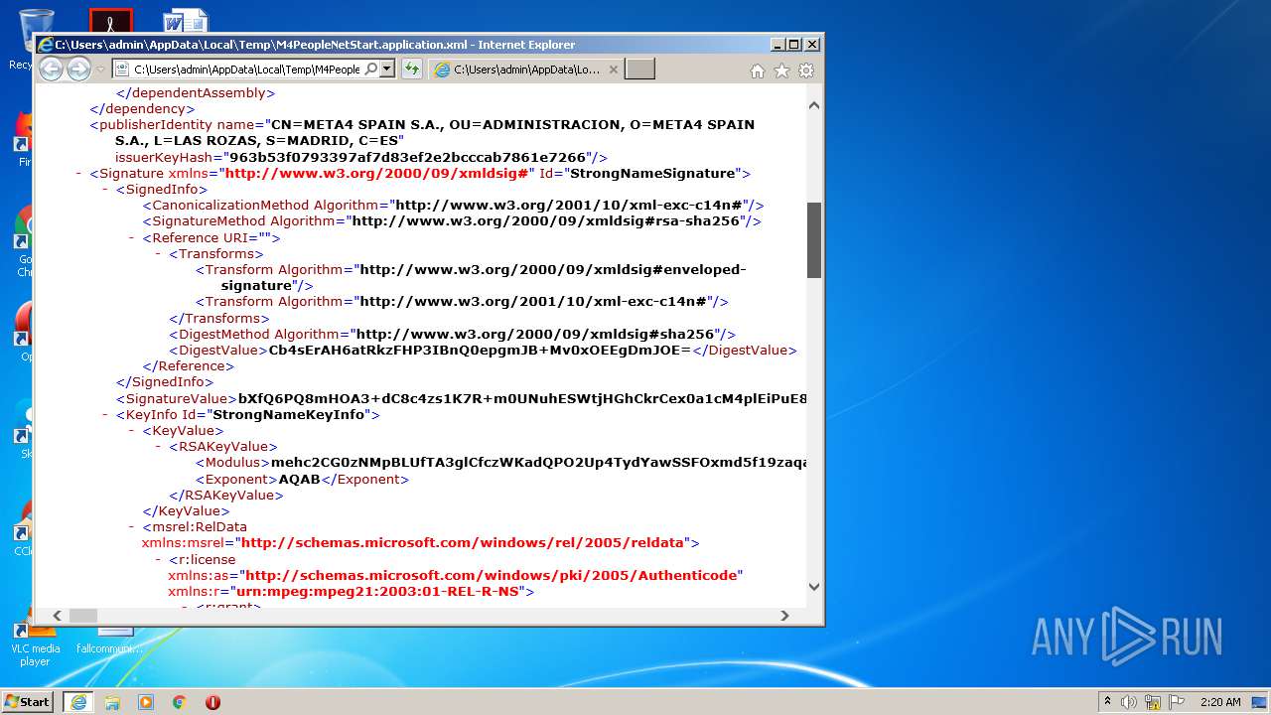The height and width of the screenshot is (715, 1271).
Task: Click the vertical scrollbar down arrow
Action: [814, 587]
